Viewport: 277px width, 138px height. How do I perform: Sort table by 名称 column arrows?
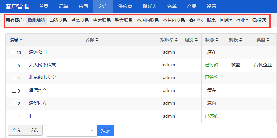click(97, 40)
